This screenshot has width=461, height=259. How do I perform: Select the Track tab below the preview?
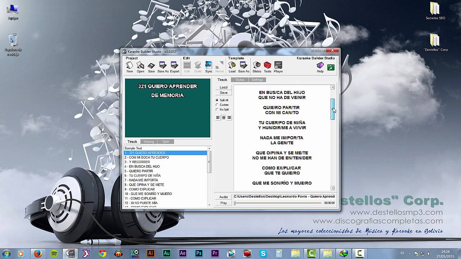click(x=132, y=142)
